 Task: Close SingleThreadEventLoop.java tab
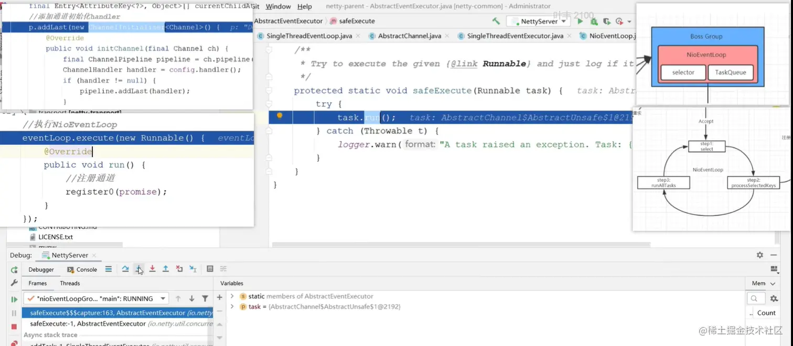pyautogui.click(x=358, y=36)
